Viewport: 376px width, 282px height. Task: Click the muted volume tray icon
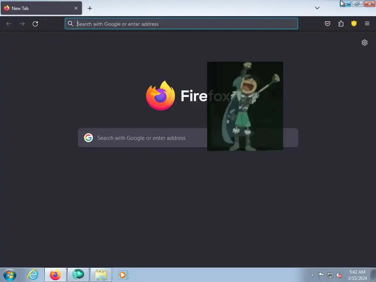tap(339, 275)
